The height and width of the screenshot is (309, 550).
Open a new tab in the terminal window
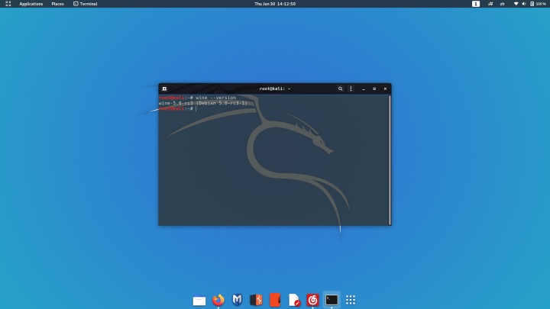(164, 89)
